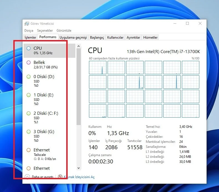Click the Temel hız value 3,40 GHz

click(186, 127)
